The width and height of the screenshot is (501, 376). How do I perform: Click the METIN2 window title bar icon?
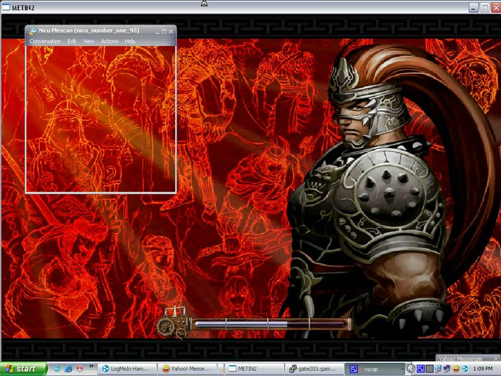click(6, 7)
